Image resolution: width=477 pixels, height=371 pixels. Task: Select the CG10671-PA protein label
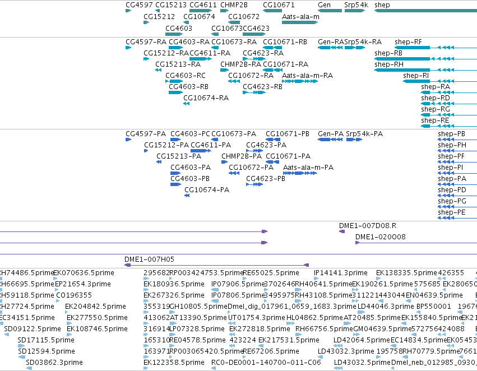tap(288, 156)
